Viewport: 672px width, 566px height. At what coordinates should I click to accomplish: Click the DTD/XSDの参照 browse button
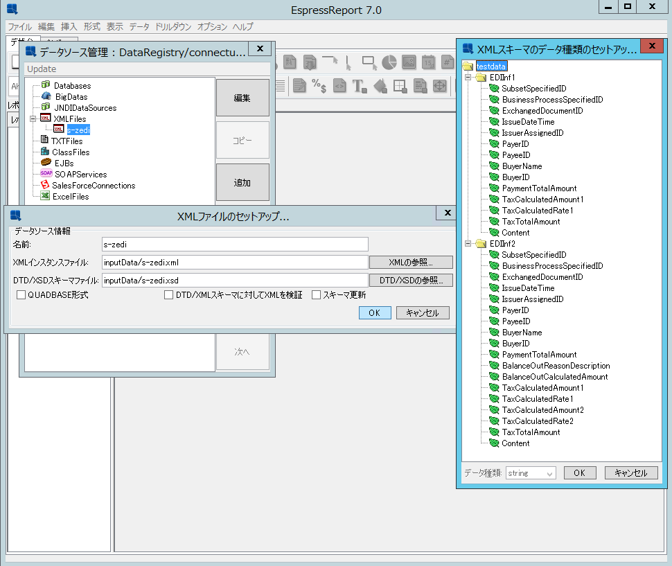click(x=411, y=280)
